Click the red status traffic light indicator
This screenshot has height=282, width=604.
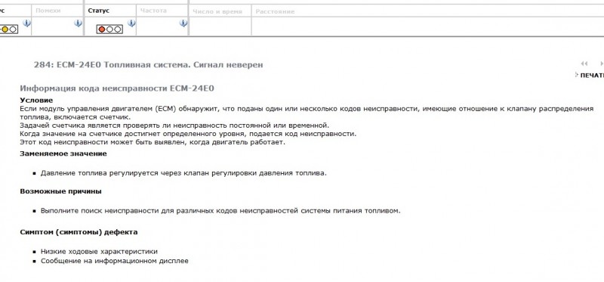(109, 29)
